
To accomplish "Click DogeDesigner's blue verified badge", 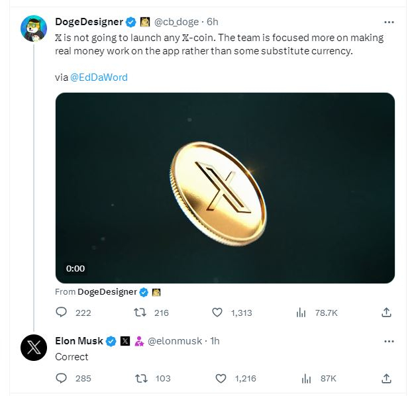I will click(x=131, y=22).
